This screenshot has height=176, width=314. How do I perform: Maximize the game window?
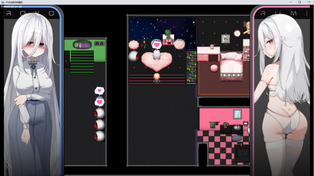pyautogui.click(x=300, y=2)
